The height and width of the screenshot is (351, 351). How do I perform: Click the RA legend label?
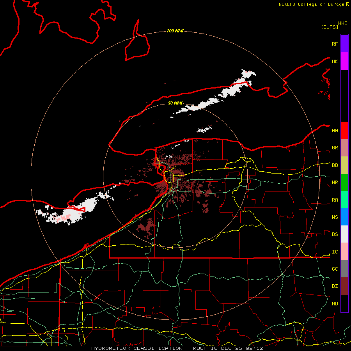tap(335, 200)
